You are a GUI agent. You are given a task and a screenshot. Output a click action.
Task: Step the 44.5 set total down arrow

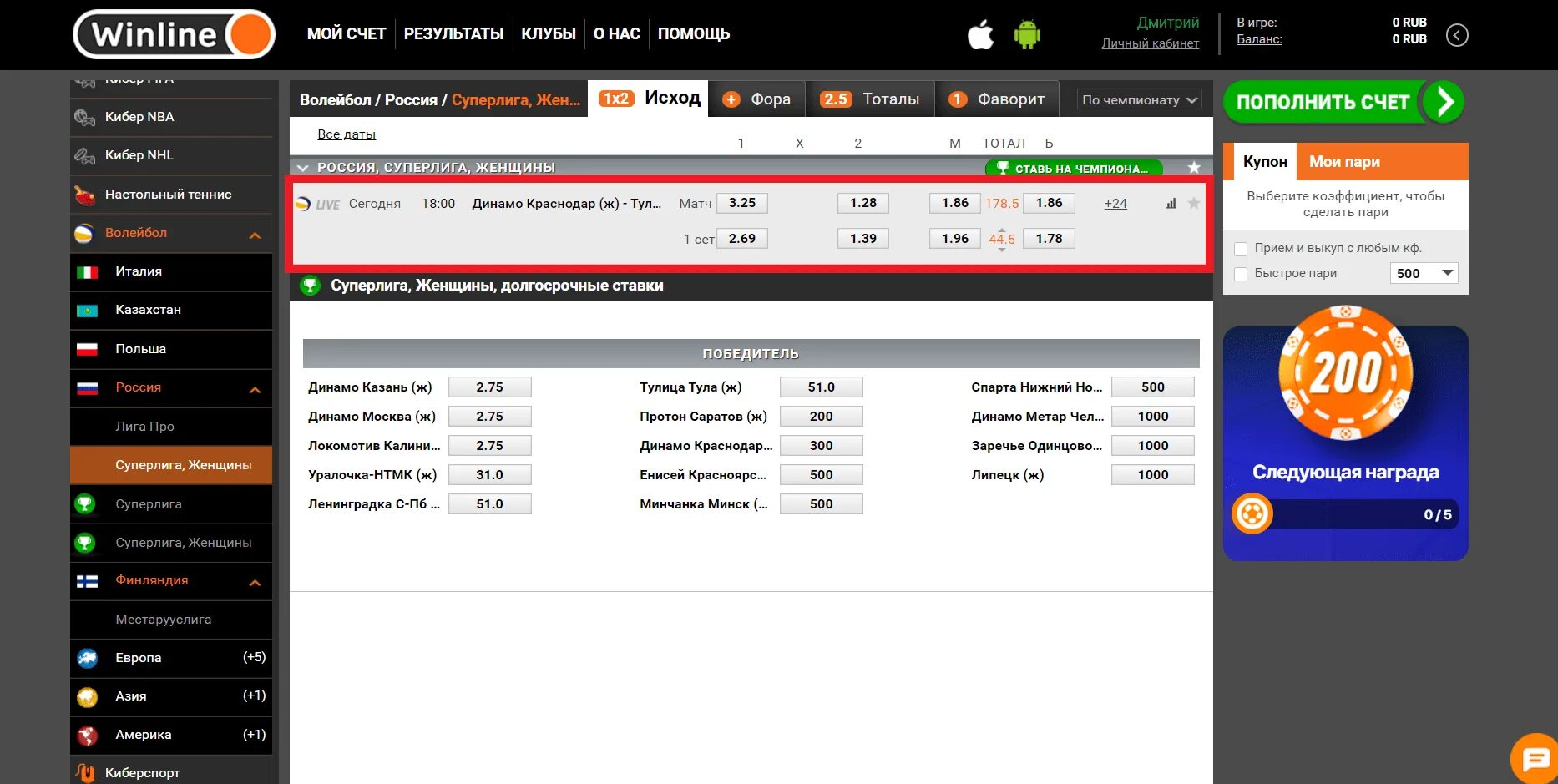pyautogui.click(x=1002, y=249)
